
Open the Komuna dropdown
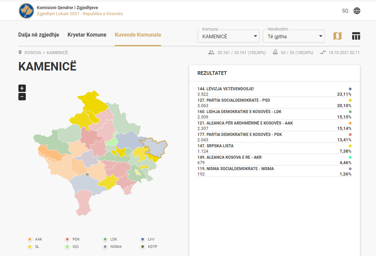tap(229, 37)
